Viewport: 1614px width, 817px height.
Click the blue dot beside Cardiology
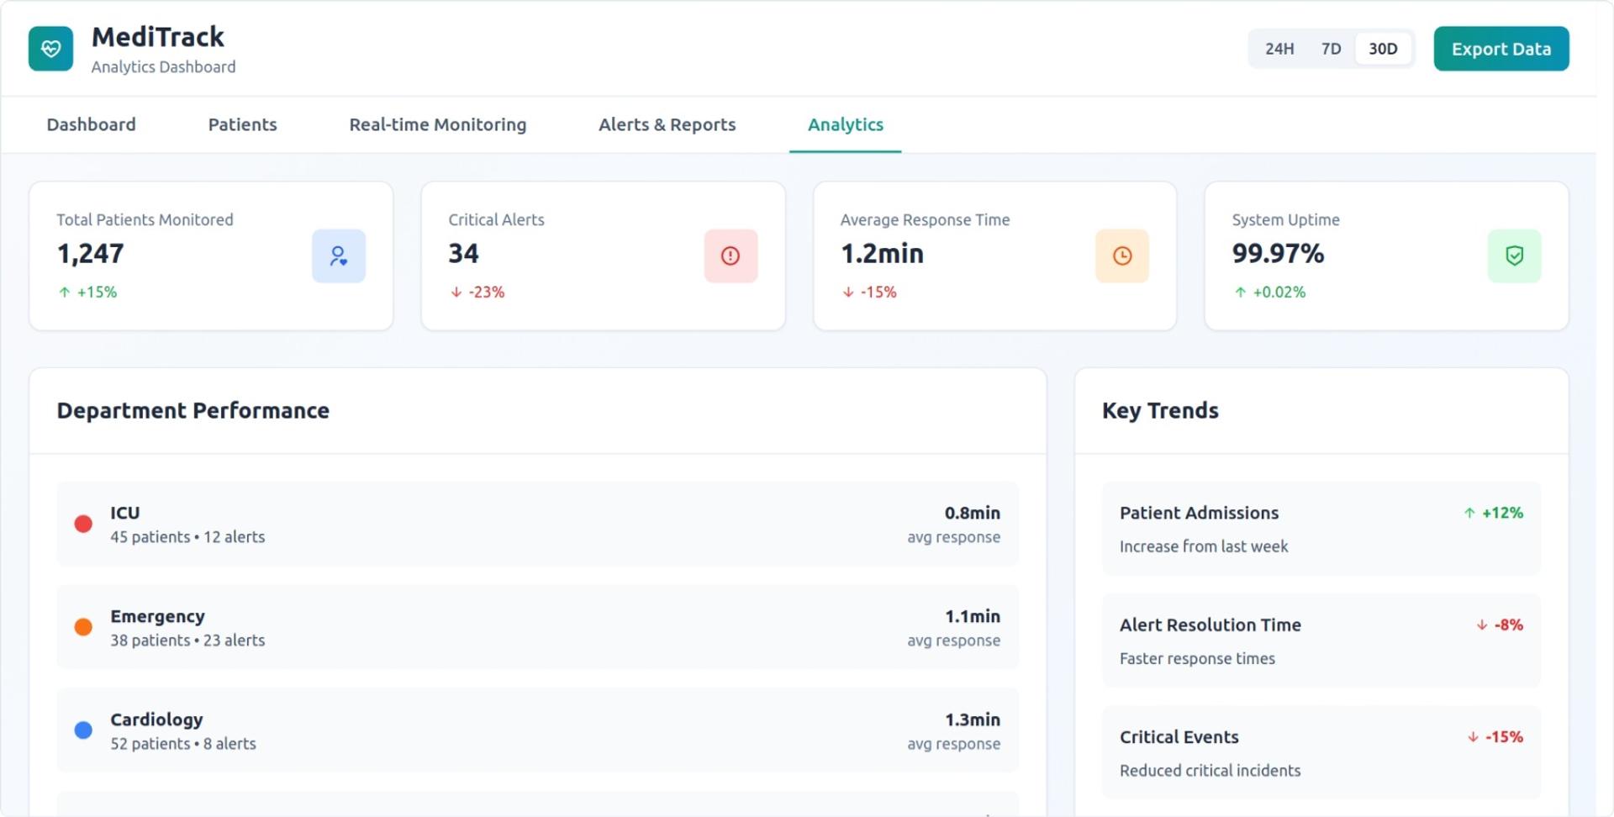point(83,730)
